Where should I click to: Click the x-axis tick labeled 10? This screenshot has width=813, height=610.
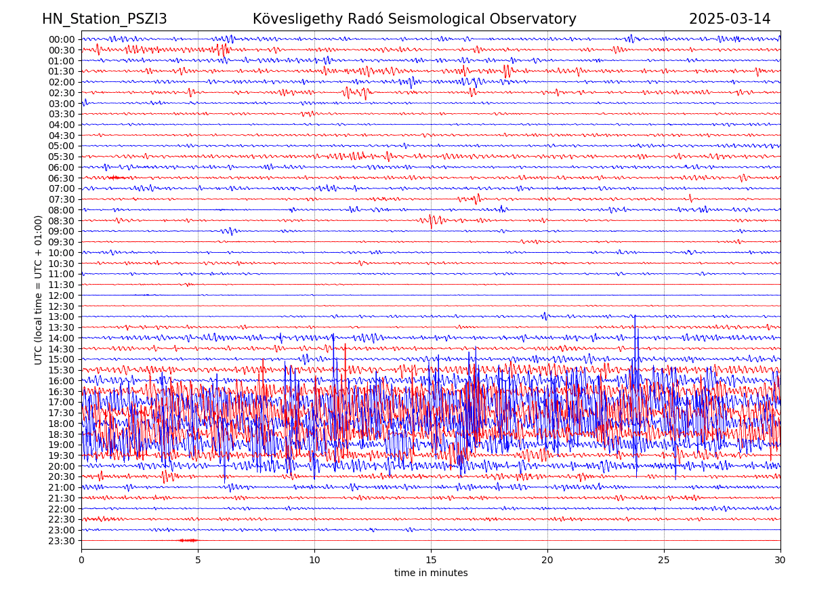pos(314,561)
